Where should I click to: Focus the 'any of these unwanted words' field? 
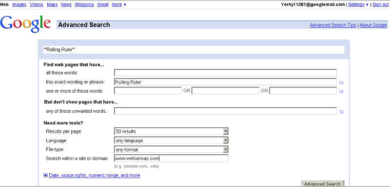click(x=225, y=111)
